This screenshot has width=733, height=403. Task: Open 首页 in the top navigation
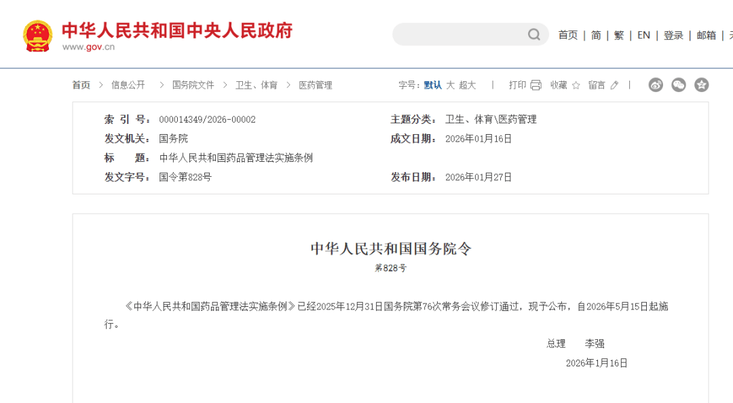coord(568,35)
